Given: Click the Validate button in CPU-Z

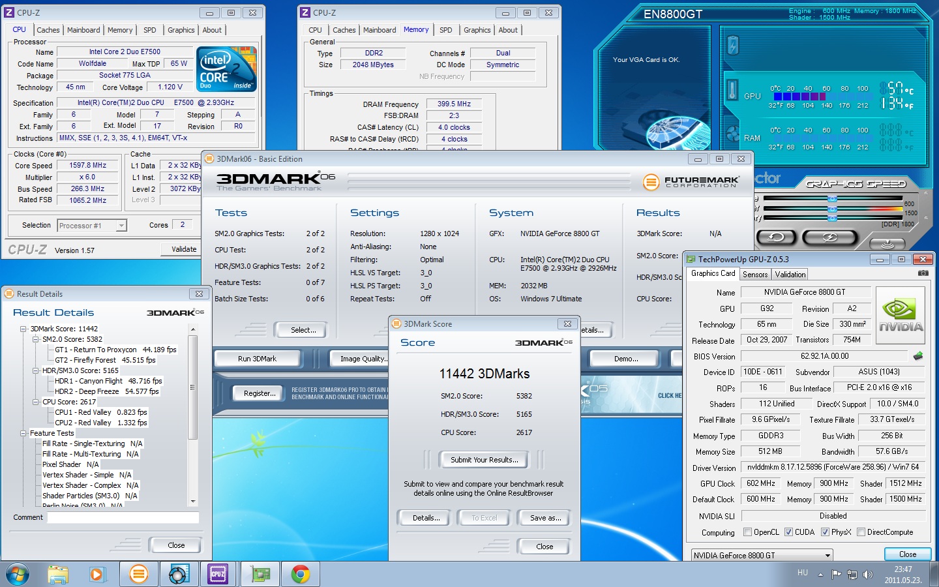Looking at the screenshot, I should pos(184,249).
